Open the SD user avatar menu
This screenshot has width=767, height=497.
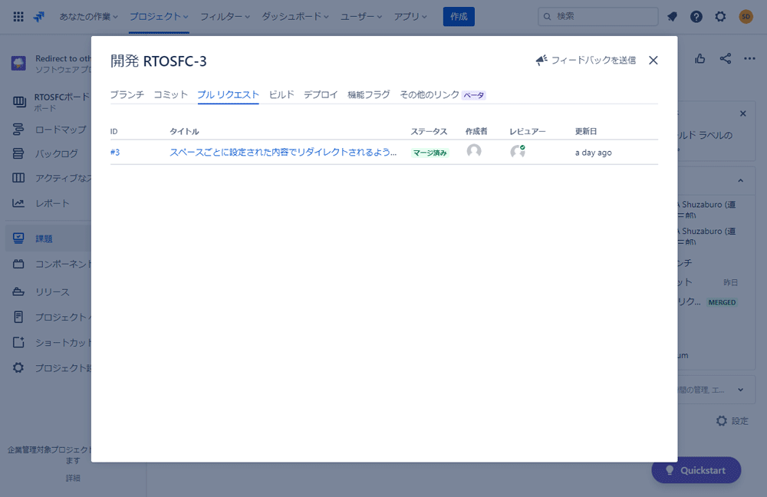coord(746,17)
